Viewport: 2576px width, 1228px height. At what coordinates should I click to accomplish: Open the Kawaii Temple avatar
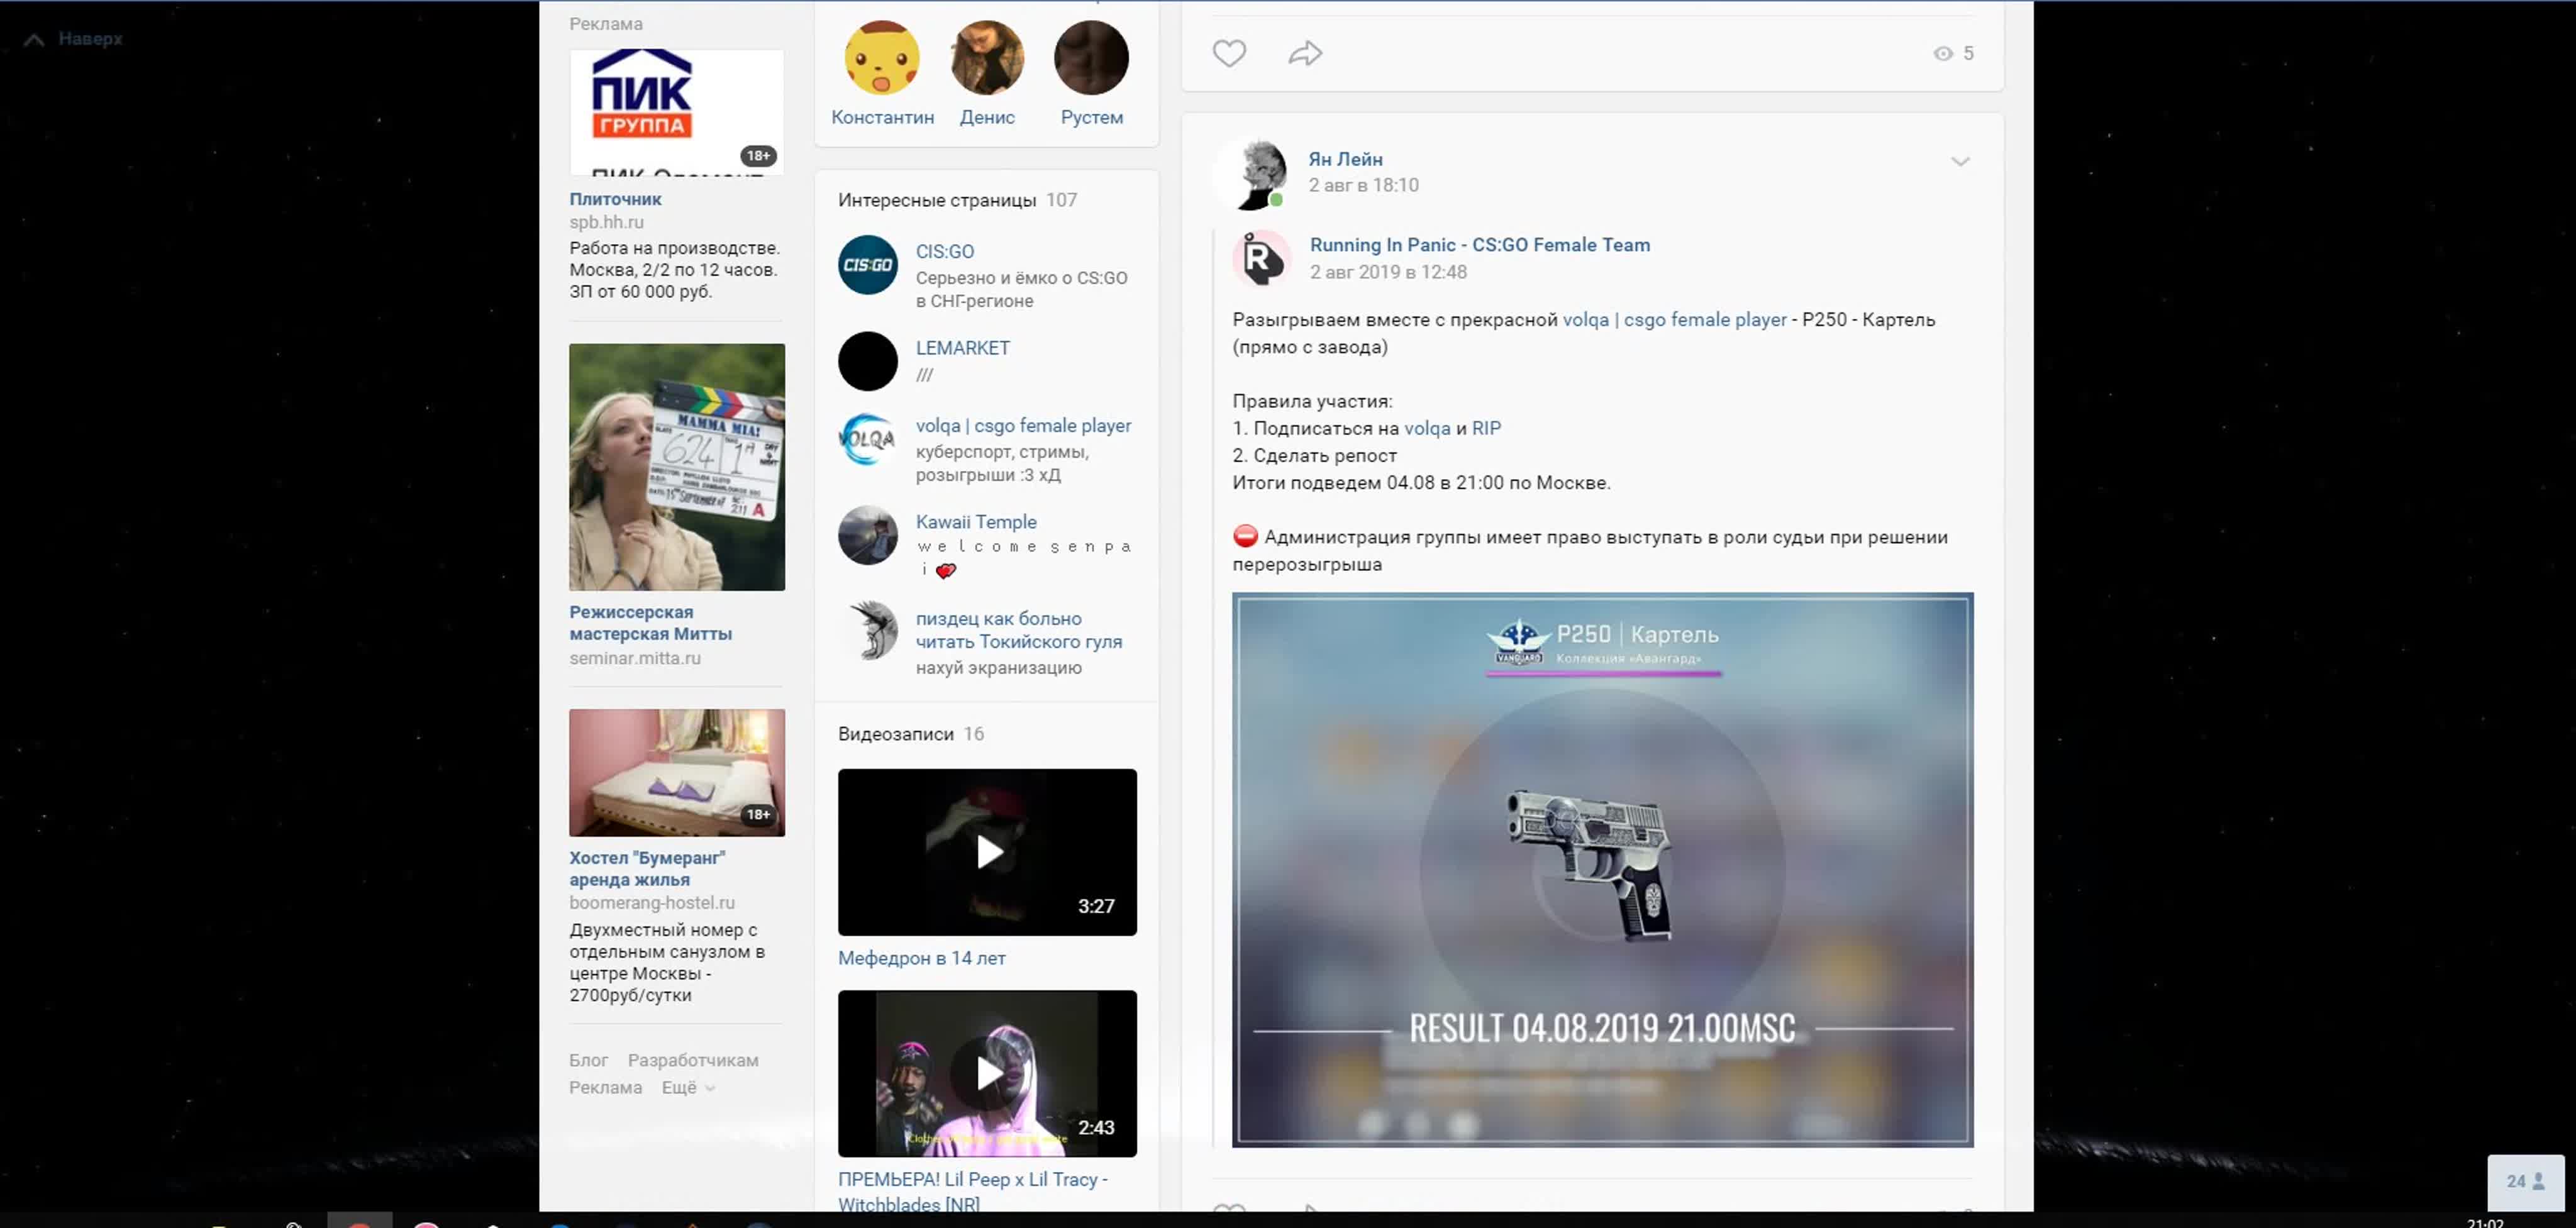pos(867,535)
